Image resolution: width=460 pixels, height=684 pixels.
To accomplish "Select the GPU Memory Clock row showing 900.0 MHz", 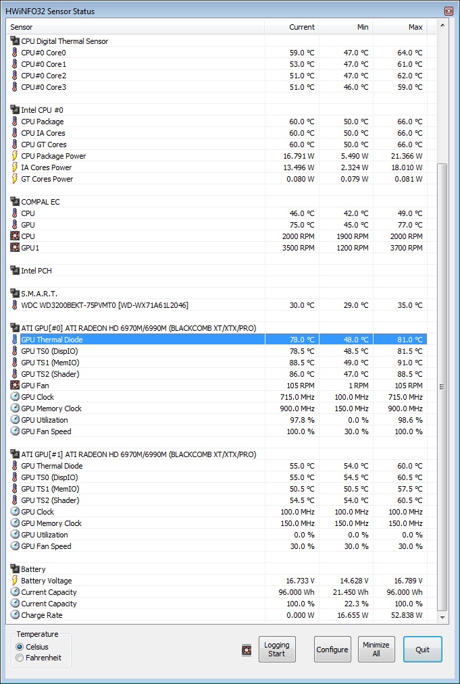I will pos(218,409).
